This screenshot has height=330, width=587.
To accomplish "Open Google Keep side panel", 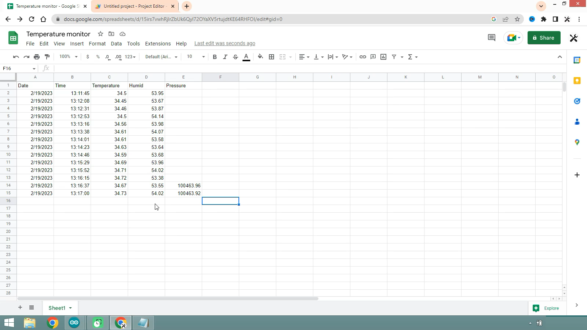I will [x=577, y=81].
